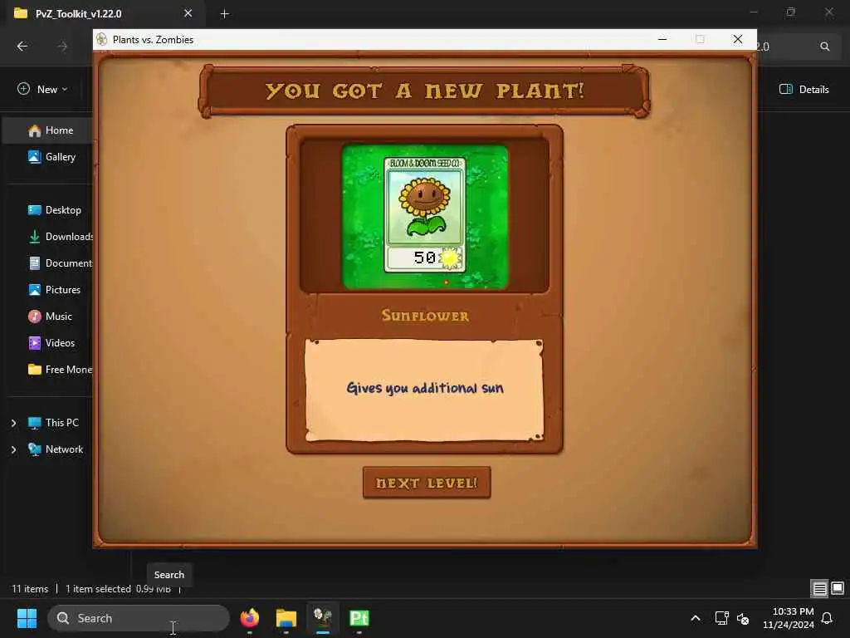Open File Explorer from the taskbar

286,618
